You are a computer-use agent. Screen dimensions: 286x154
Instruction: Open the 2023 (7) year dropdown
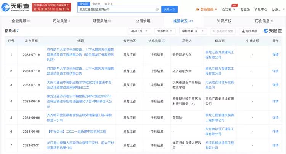[x=139, y=31]
